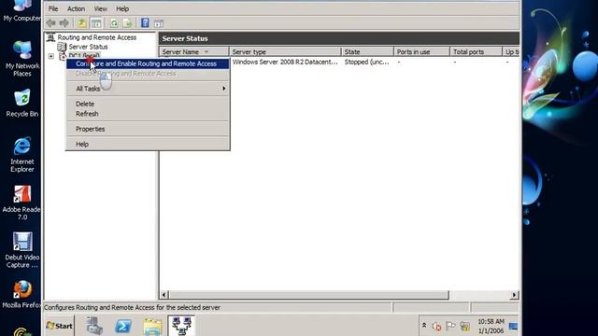Open the Debut Video Capture desktop shortcut
The height and width of the screenshot is (336, 598).
point(22,250)
